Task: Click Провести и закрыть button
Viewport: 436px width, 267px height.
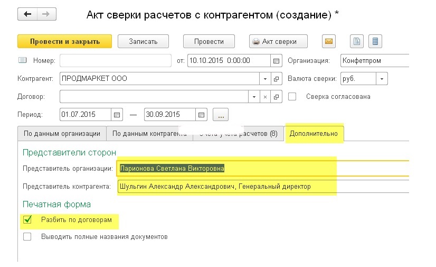Action: point(64,41)
